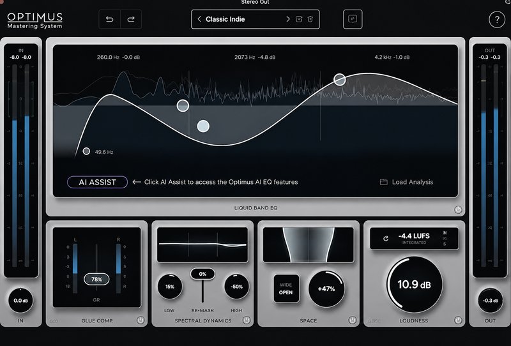Viewport: 511px width, 346px height.
Task: Click the -0.3 dB output gain knob
Action: pos(490,301)
